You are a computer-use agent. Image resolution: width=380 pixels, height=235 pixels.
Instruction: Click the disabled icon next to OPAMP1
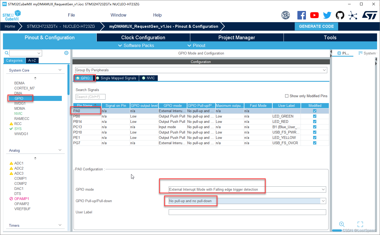pyautogui.click(x=11, y=199)
